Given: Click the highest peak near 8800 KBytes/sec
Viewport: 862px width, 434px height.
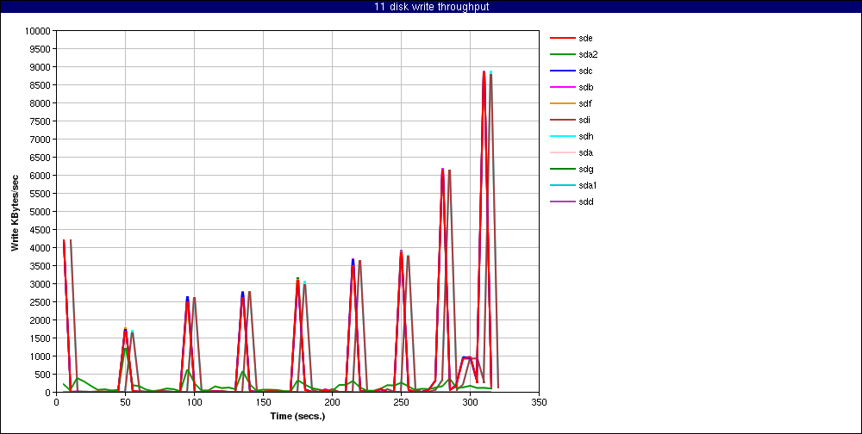Looking at the screenshot, I should [484, 72].
